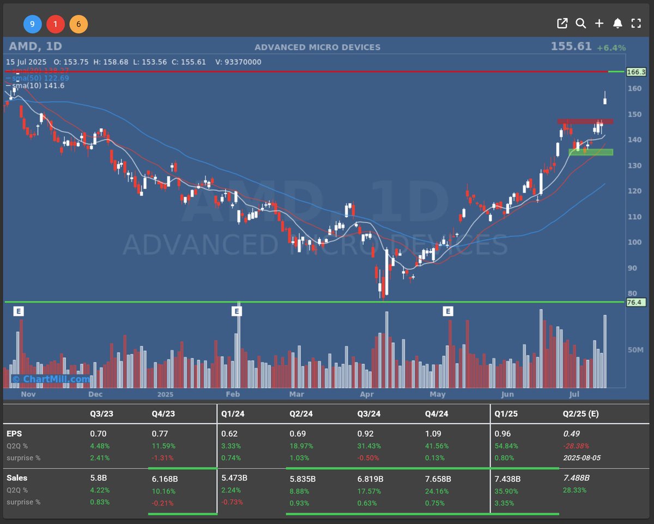The width and height of the screenshot is (654, 524).
Task: Click the Q4/24 column header
Action: pyautogui.click(x=437, y=414)
